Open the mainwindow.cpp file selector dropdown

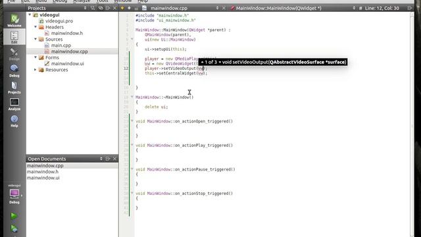pyautogui.click(x=217, y=8)
